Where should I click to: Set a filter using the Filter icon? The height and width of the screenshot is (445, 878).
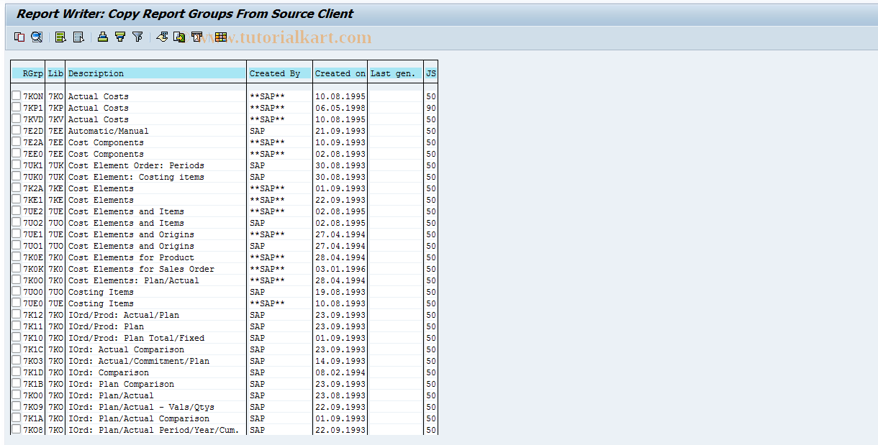(x=137, y=37)
